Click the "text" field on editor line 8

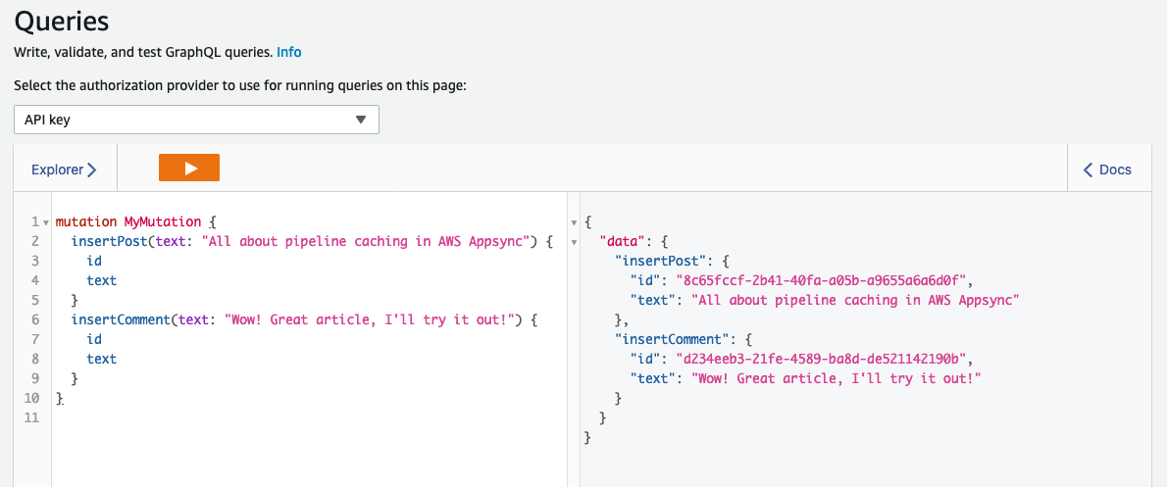tap(102, 359)
